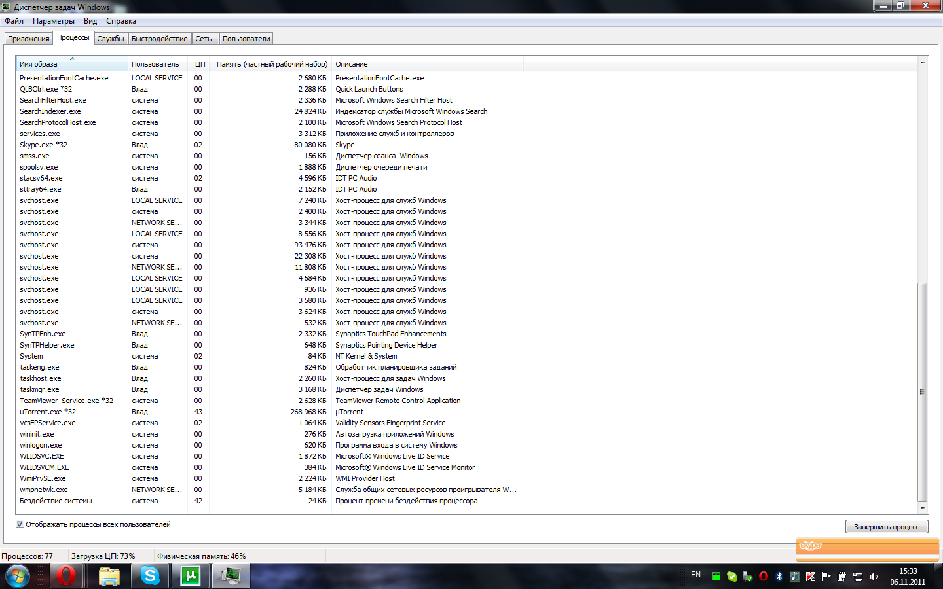The image size is (943, 589).
Task: Click the process list scrollbar thumb
Action: point(923,393)
